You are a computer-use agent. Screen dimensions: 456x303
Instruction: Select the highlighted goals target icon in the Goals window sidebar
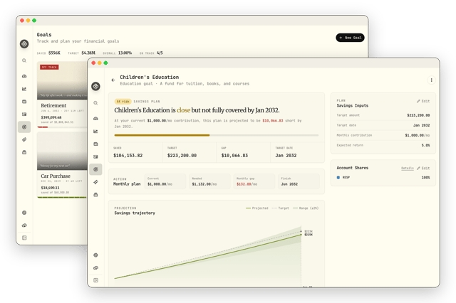24,127
